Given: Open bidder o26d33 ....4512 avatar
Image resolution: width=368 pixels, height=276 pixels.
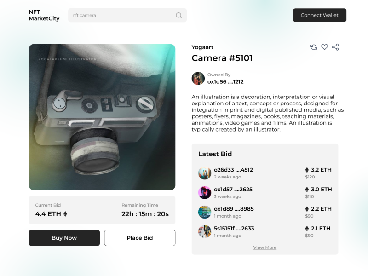Looking at the screenshot, I should [x=205, y=173].
